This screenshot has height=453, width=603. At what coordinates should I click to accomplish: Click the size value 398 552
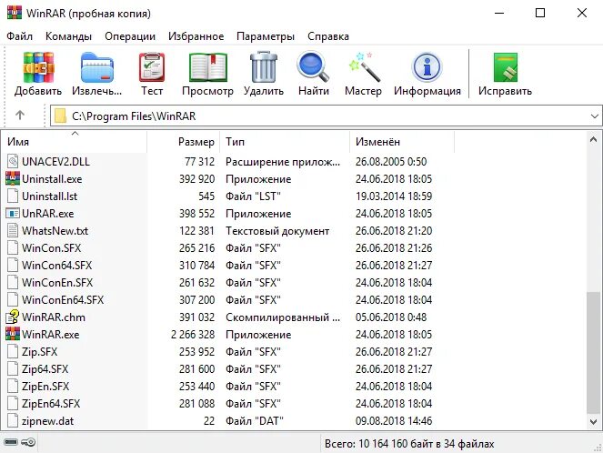196,213
